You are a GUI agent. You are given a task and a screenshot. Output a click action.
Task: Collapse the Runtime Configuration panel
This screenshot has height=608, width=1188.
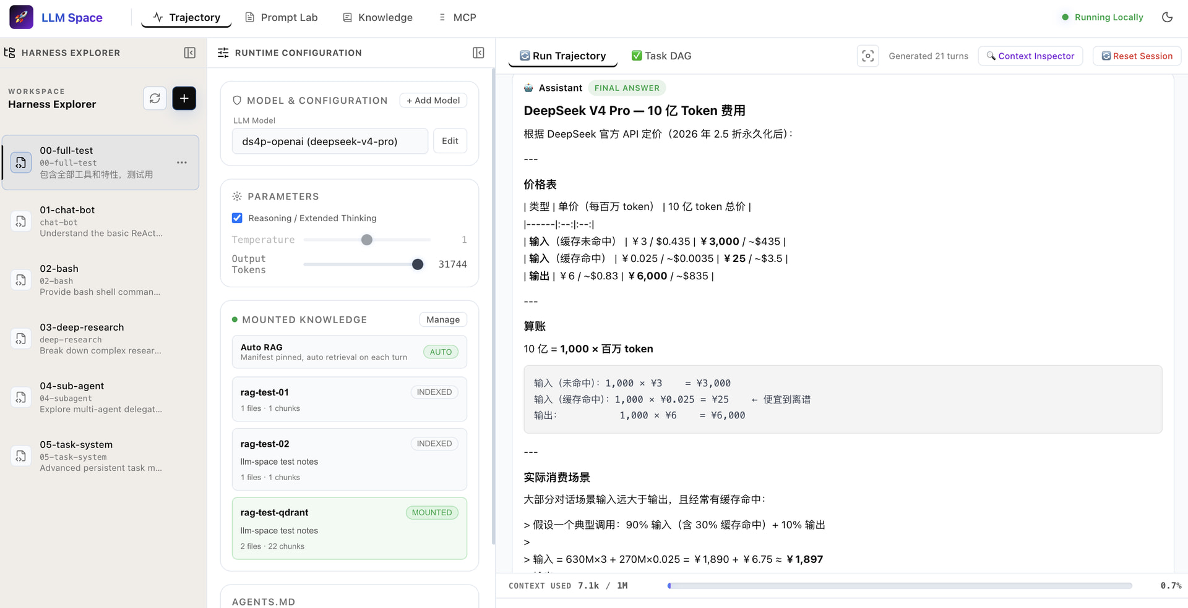(x=478, y=53)
